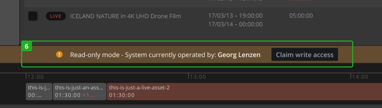Tick the checkbox beside ICELAND NATURE row

(33, 16)
